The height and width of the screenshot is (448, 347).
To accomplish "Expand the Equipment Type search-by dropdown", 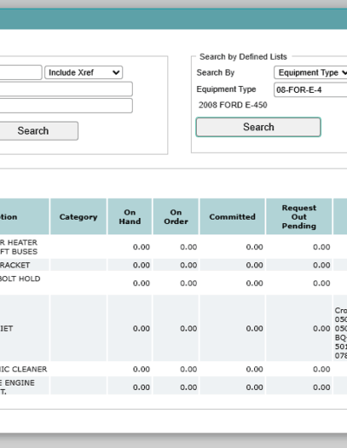I will tap(311, 72).
